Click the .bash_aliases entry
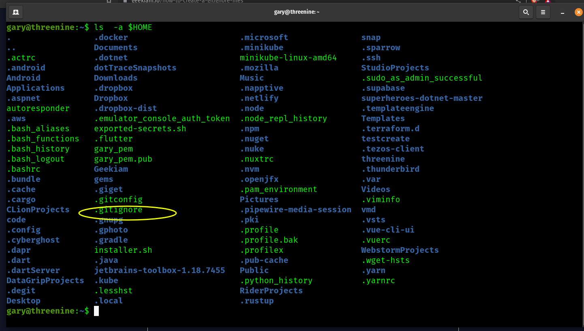The width and height of the screenshot is (584, 331). (38, 128)
